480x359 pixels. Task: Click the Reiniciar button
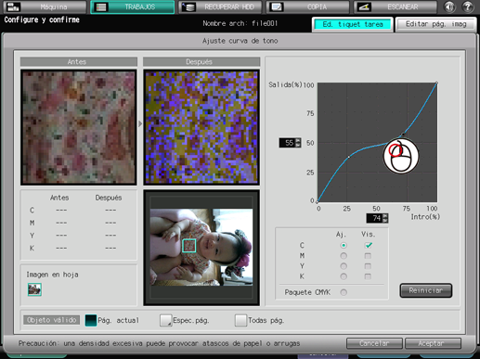point(426,290)
